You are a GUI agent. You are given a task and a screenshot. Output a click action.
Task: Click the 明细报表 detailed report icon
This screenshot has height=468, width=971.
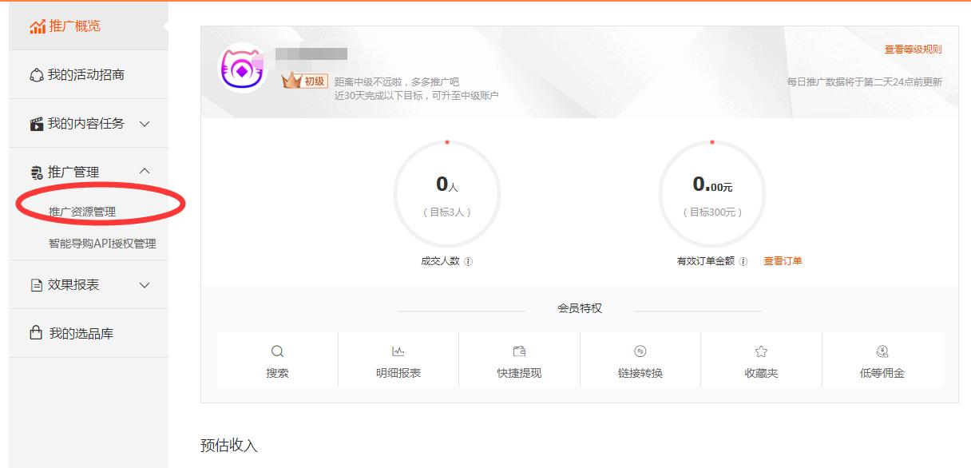coord(398,350)
